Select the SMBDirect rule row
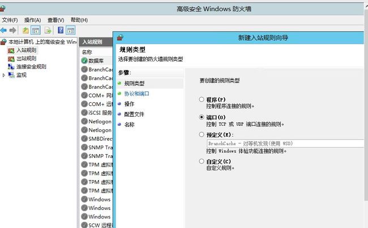 [97, 139]
